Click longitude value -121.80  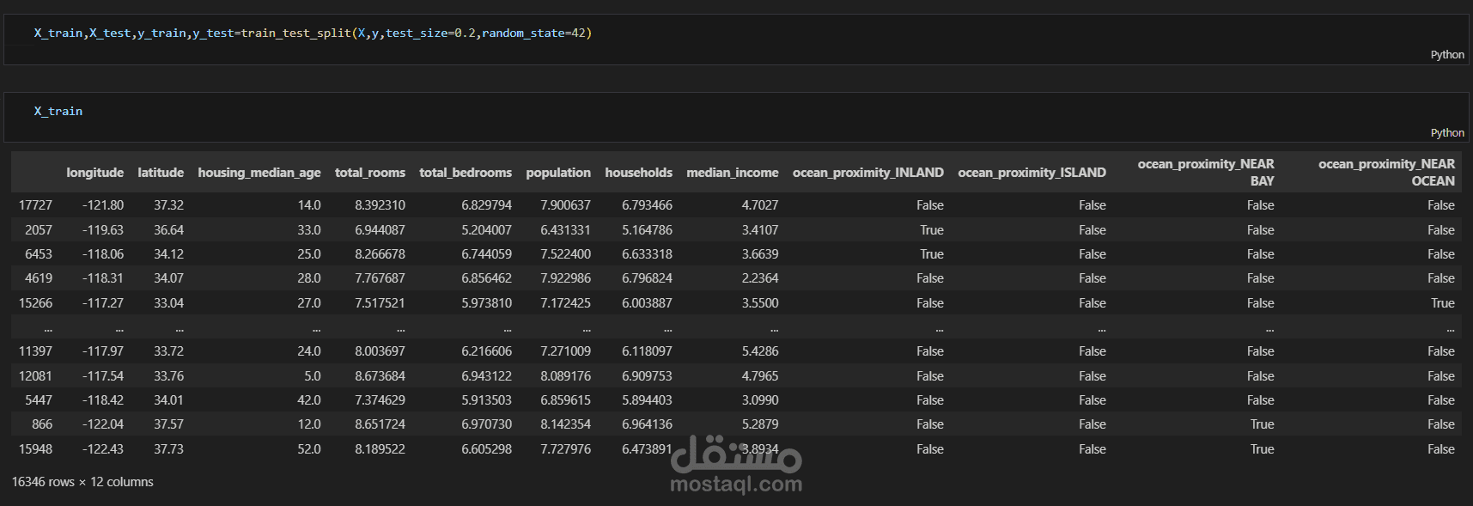pos(103,205)
